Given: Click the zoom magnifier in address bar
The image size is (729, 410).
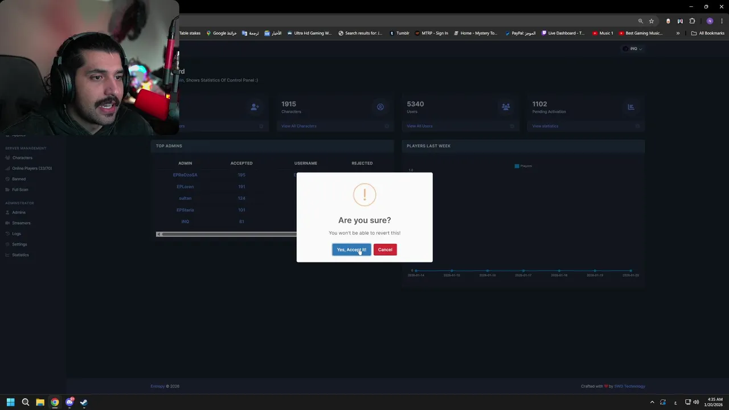Looking at the screenshot, I should tap(640, 21).
